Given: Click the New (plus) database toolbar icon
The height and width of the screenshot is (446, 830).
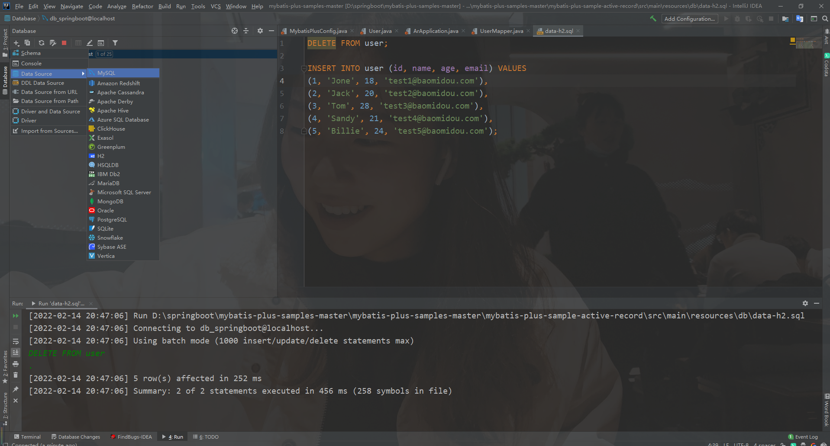Looking at the screenshot, I should [x=16, y=43].
